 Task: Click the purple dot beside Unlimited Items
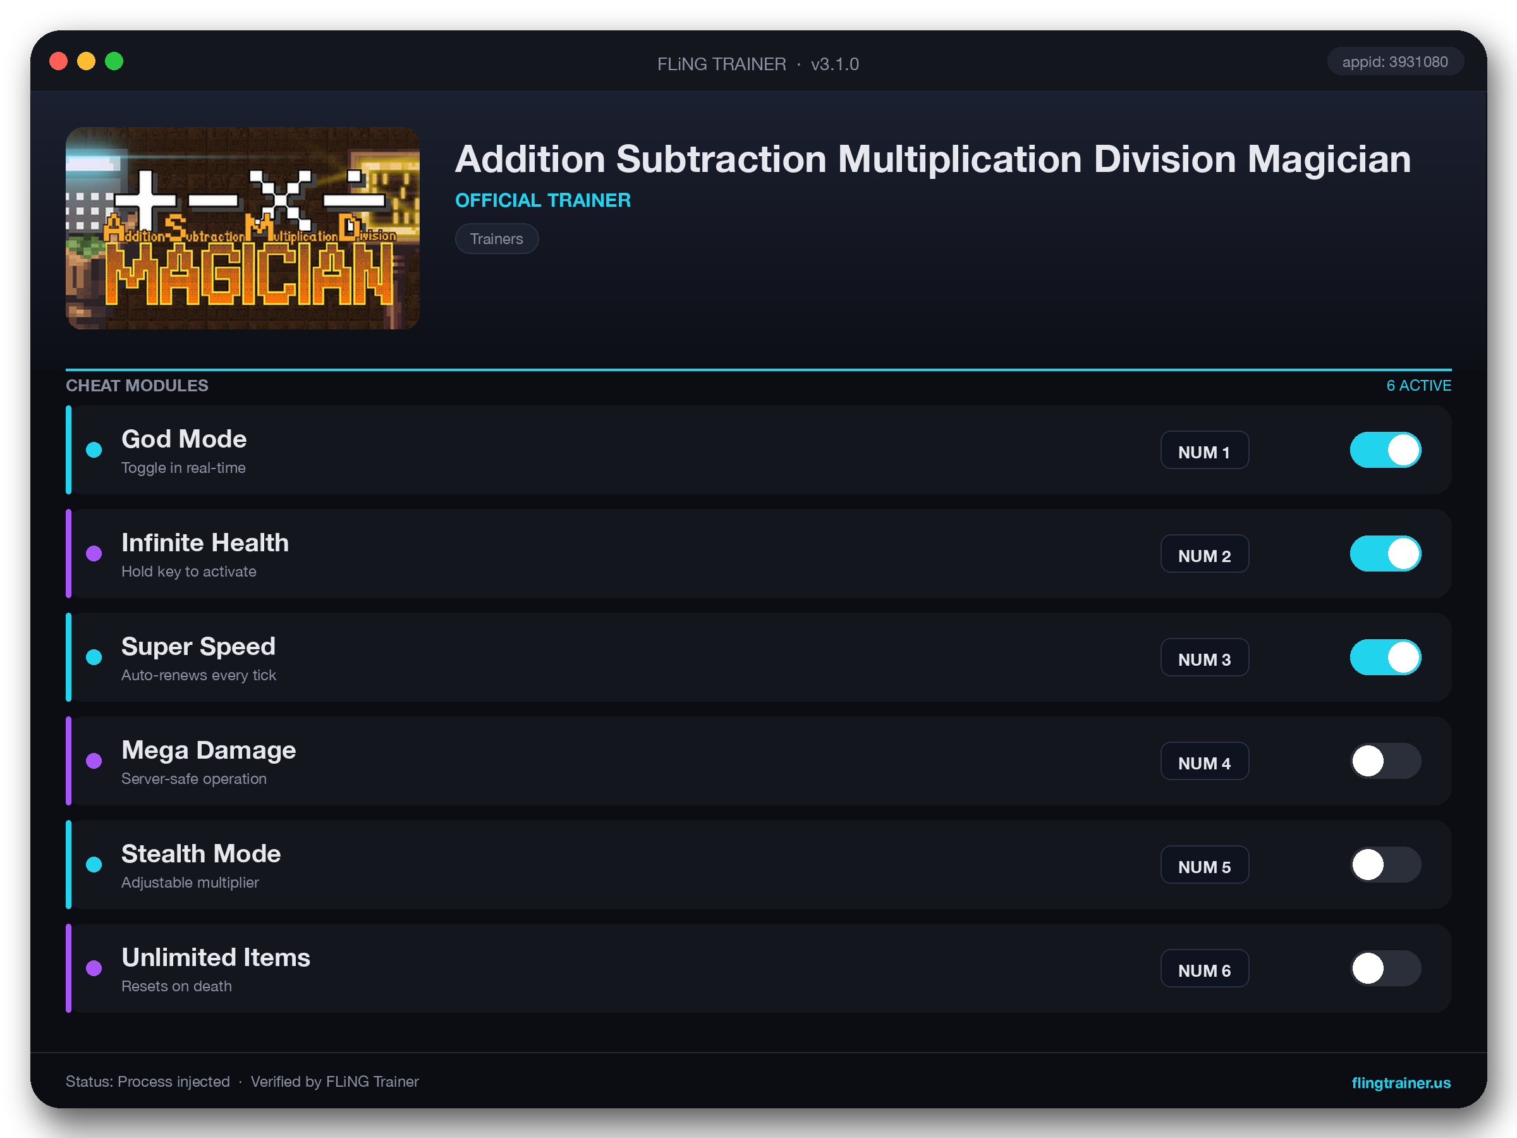94,968
